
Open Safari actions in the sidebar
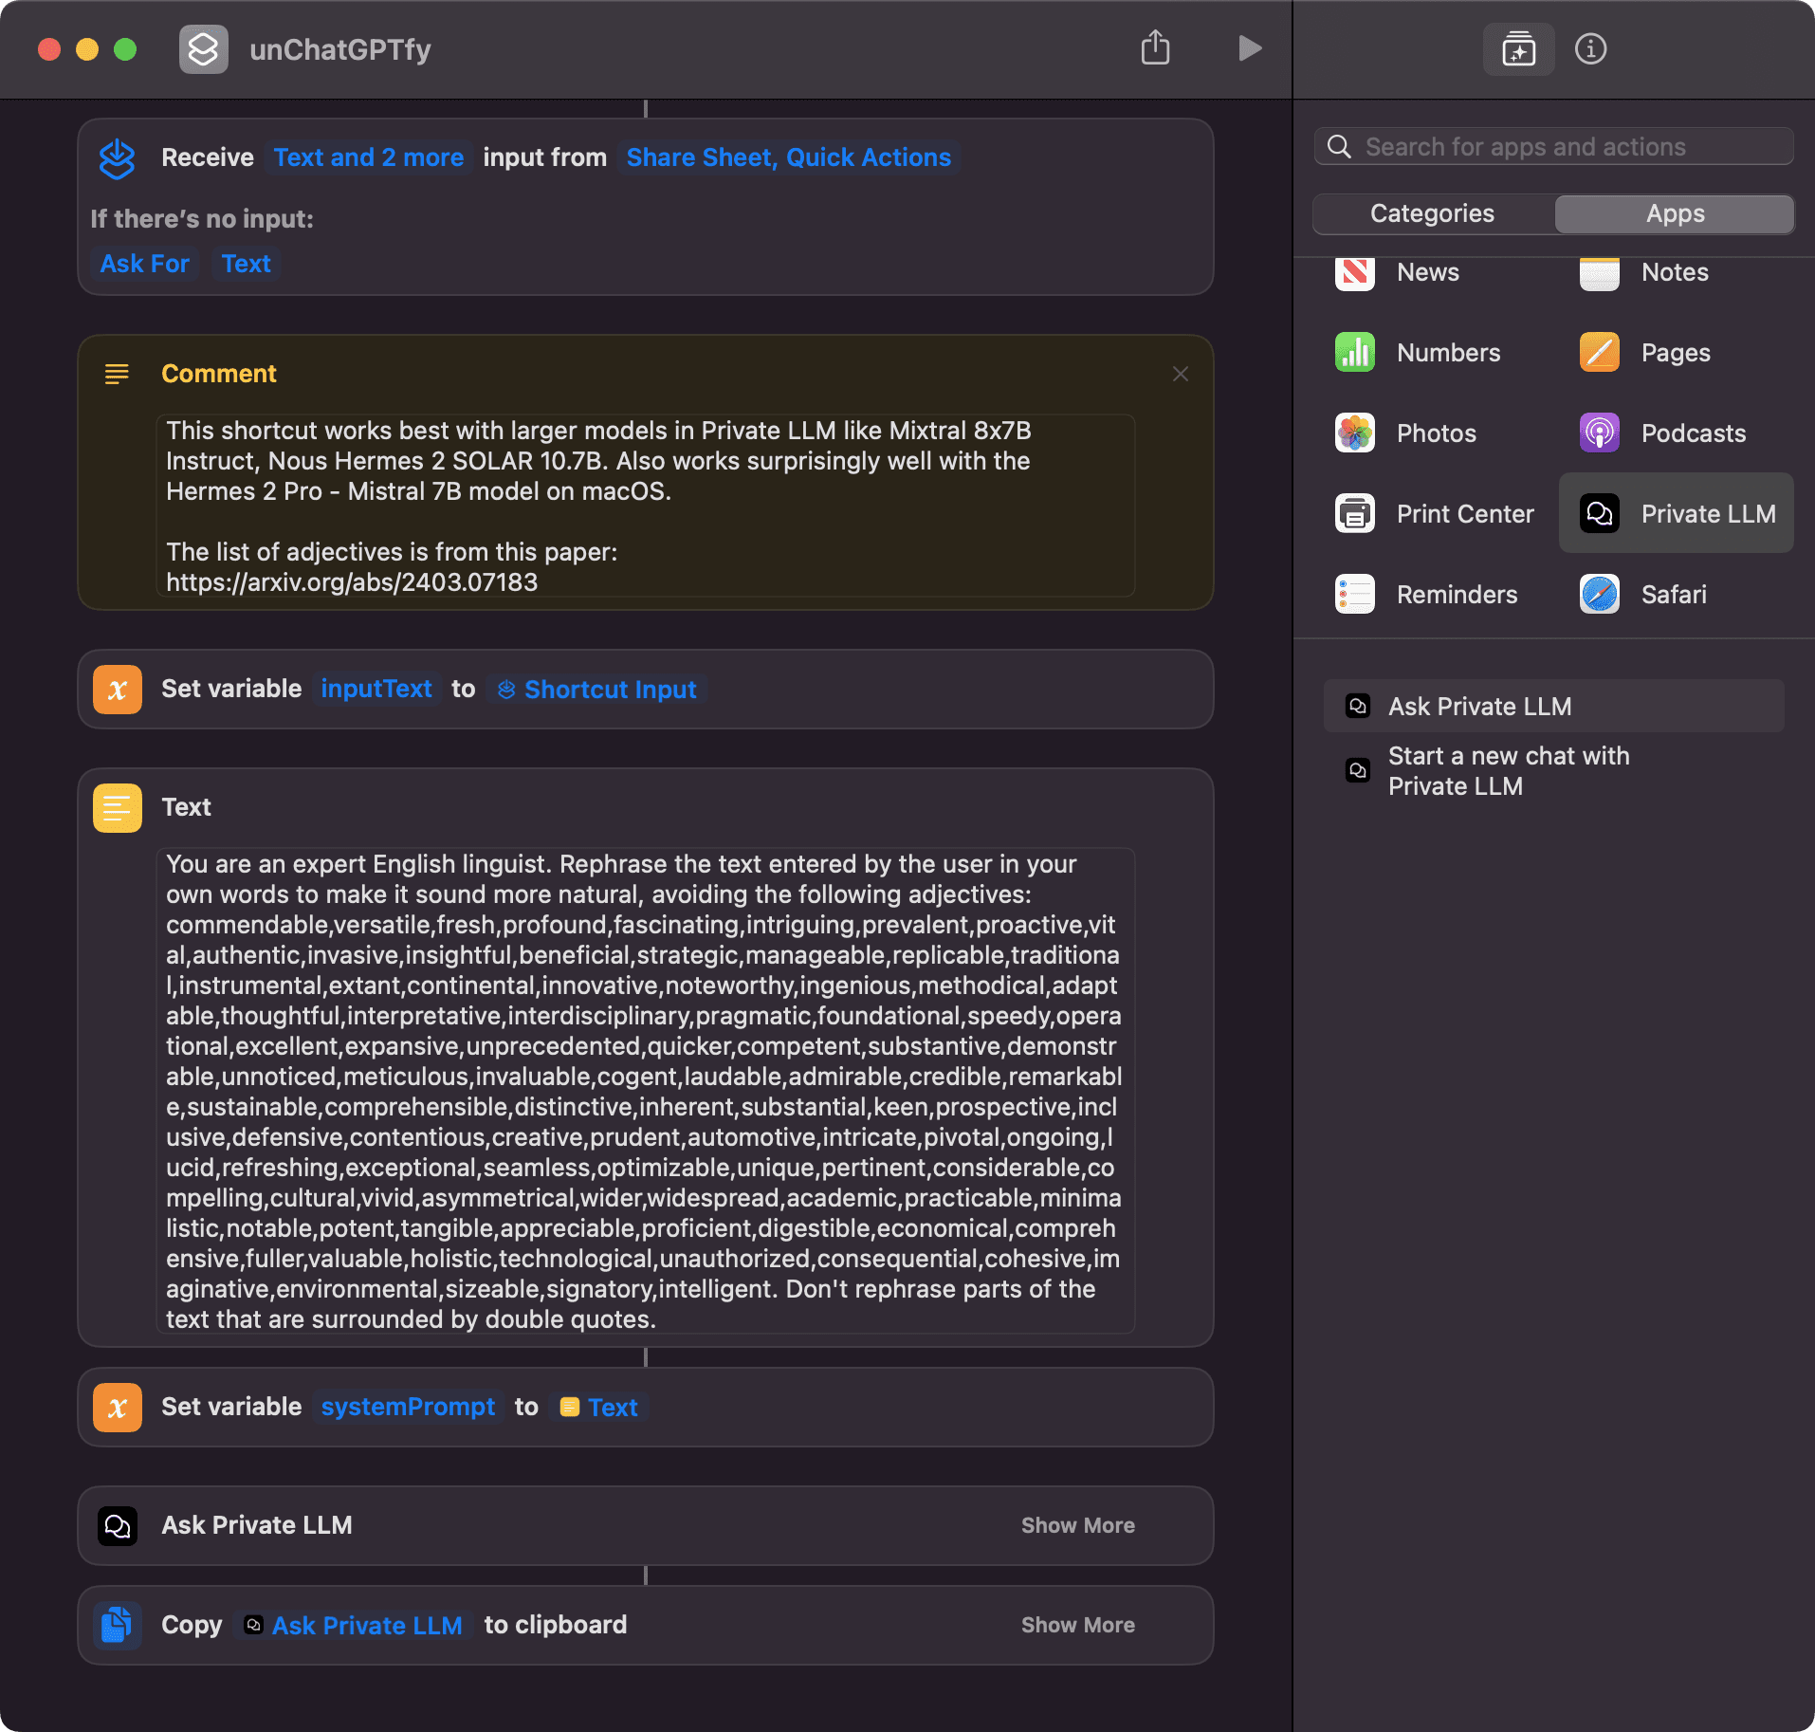point(1599,594)
